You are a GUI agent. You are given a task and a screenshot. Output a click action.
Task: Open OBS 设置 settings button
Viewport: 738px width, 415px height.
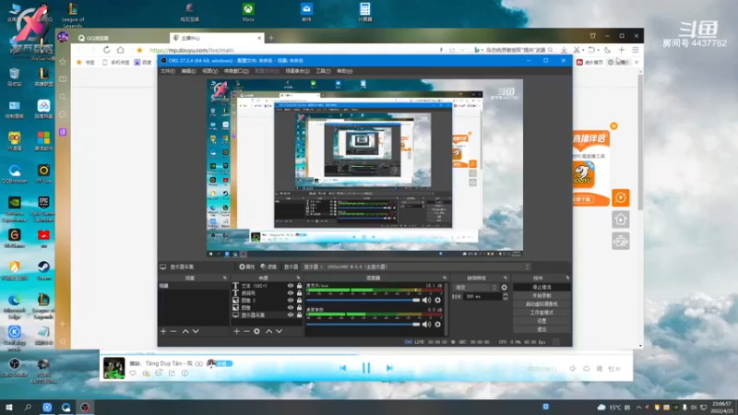click(x=542, y=321)
